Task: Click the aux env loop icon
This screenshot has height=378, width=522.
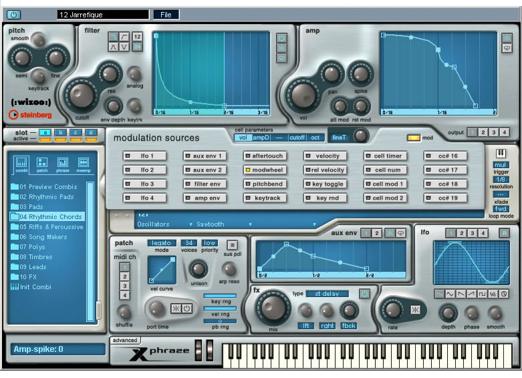Action: point(400,233)
